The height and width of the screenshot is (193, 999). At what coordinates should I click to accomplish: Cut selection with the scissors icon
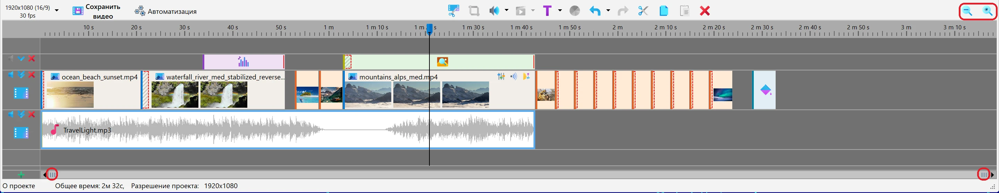pos(643,10)
